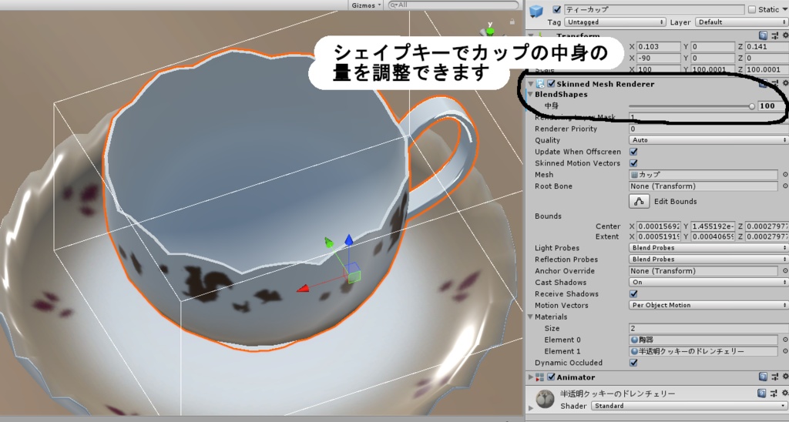Viewport: 789px width, 422px height.
Task: Click the scene orientation gizmo Y axis cone
Action: [490, 31]
